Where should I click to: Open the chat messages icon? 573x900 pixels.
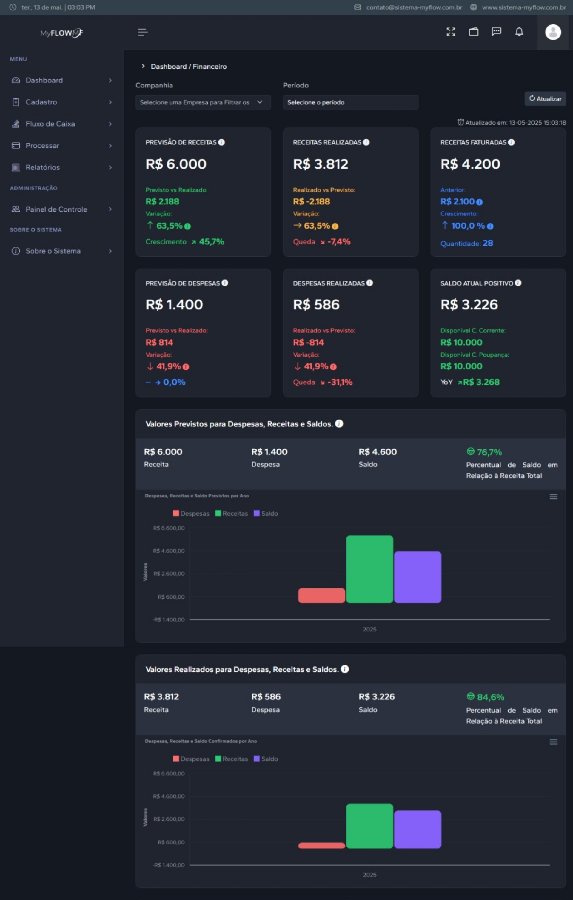496,32
